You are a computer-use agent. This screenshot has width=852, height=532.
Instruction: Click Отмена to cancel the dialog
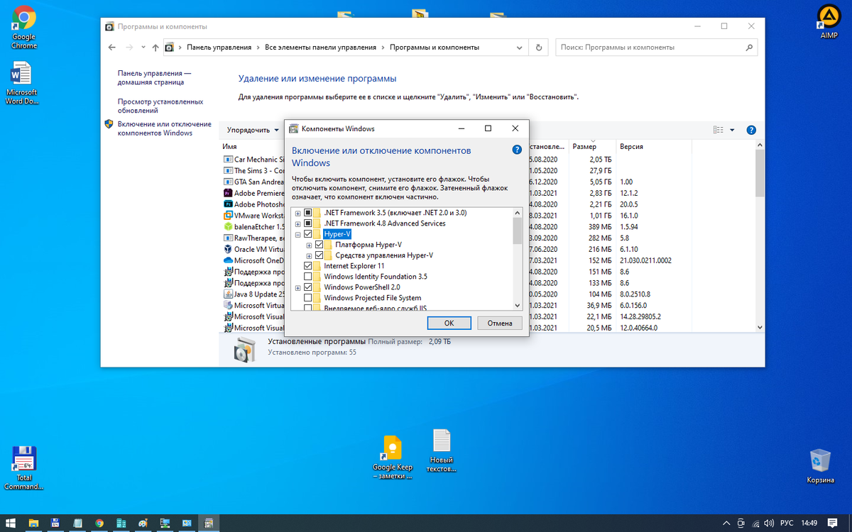tap(498, 323)
